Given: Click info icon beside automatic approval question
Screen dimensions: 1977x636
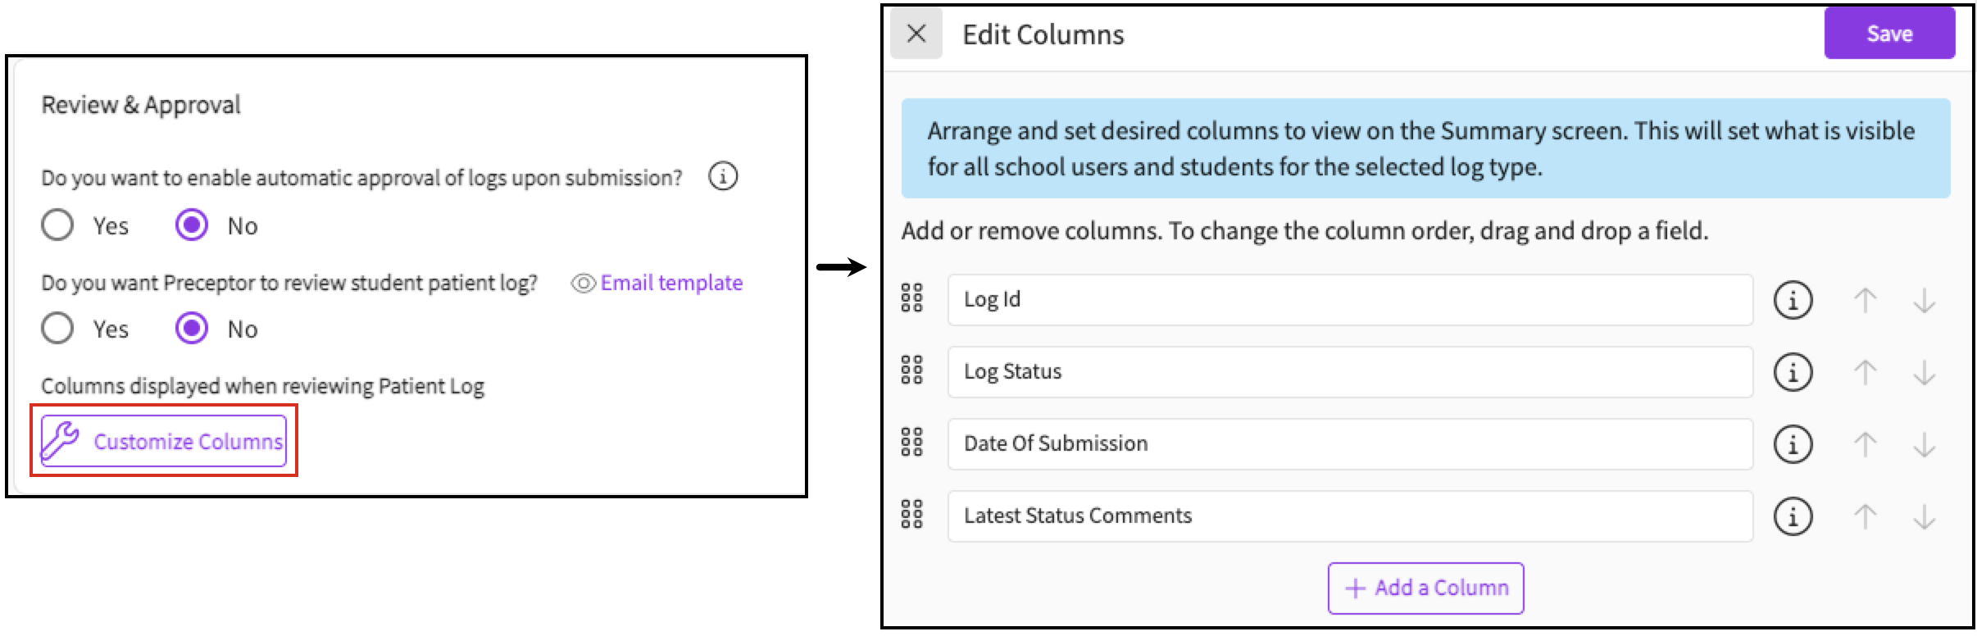Looking at the screenshot, I should click(722, 177).
